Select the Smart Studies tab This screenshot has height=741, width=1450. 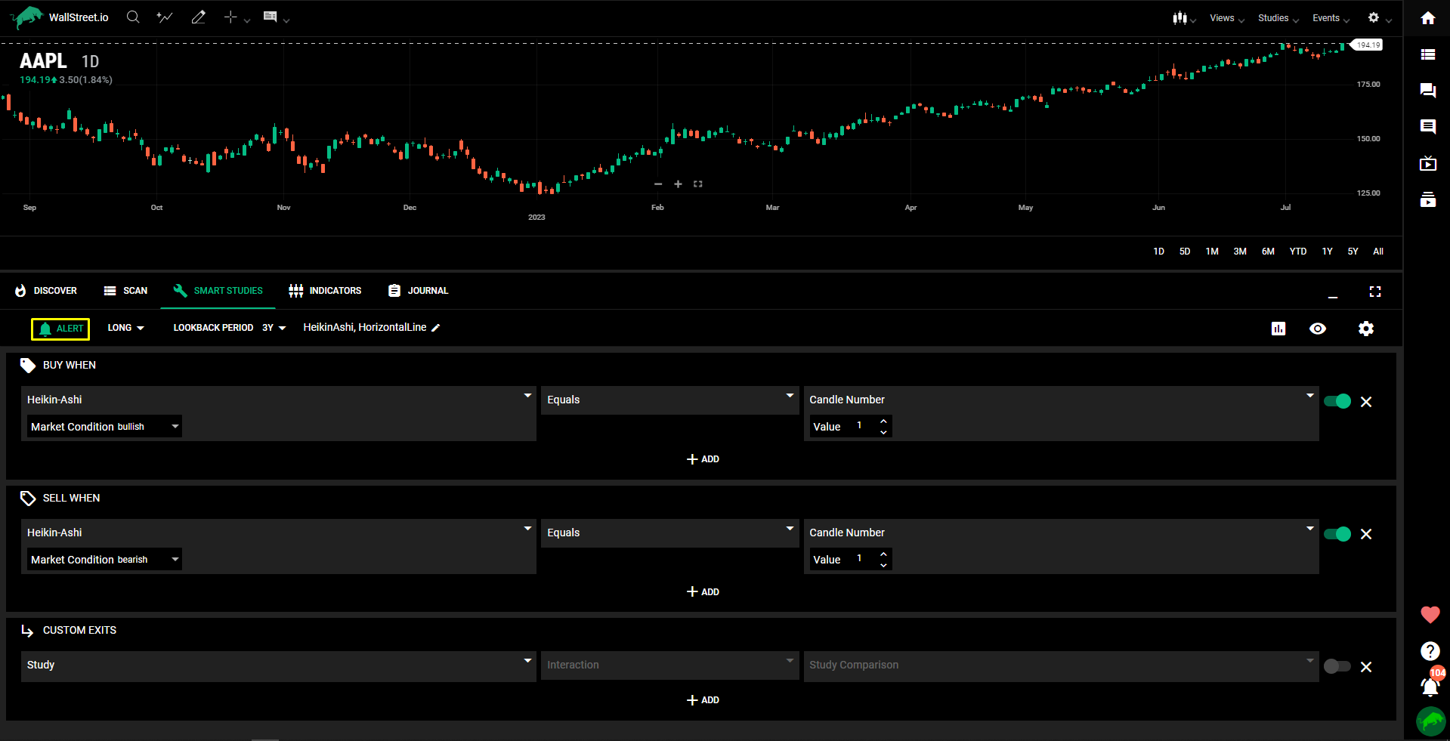point(218,291)
